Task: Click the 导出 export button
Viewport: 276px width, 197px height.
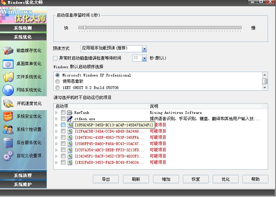Action: pyautogui.click(x=106, y=179)
